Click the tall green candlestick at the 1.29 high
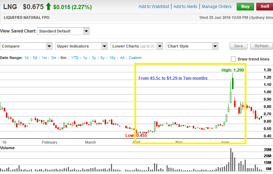This screenshot has width=273, height=174. [233, 81]
